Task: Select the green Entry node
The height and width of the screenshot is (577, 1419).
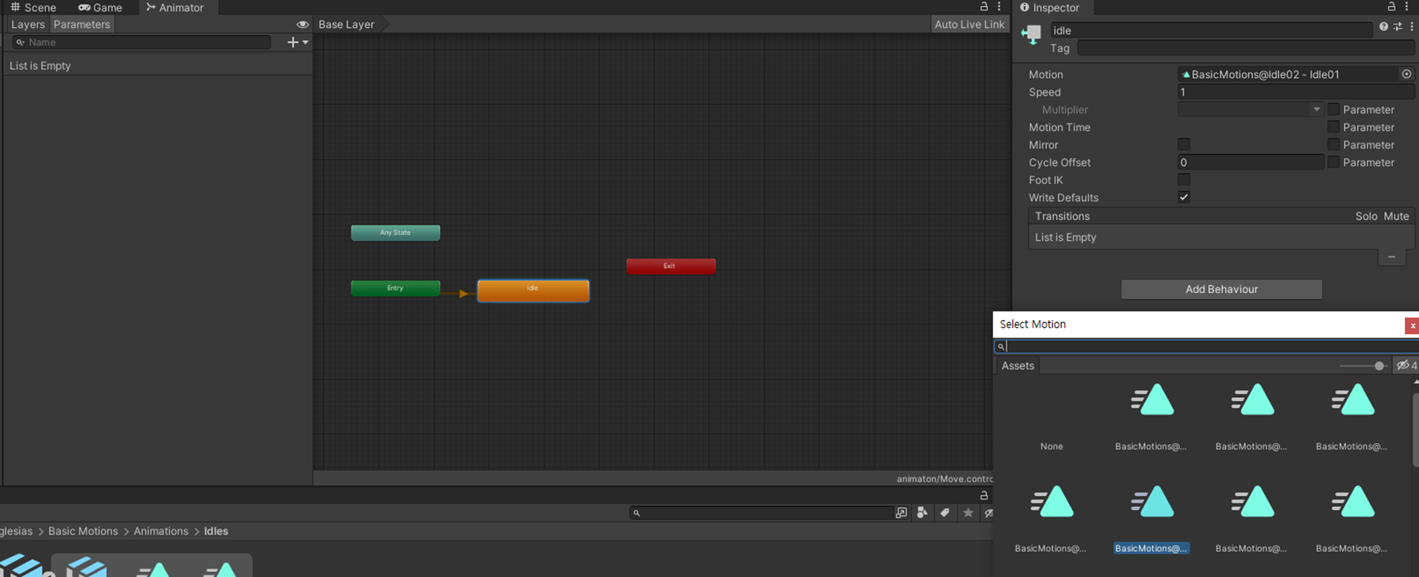Action: [x=395, y=288]
